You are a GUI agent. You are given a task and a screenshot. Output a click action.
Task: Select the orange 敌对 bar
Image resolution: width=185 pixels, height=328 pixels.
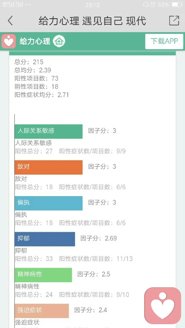point(49,167)
